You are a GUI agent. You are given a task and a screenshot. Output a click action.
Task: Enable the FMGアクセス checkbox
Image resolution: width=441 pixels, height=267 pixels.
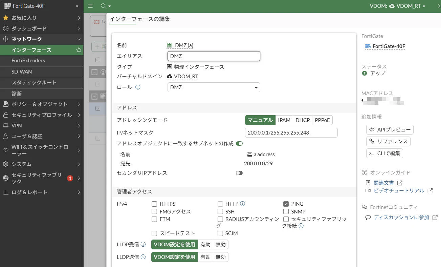[x=154, y=211]
